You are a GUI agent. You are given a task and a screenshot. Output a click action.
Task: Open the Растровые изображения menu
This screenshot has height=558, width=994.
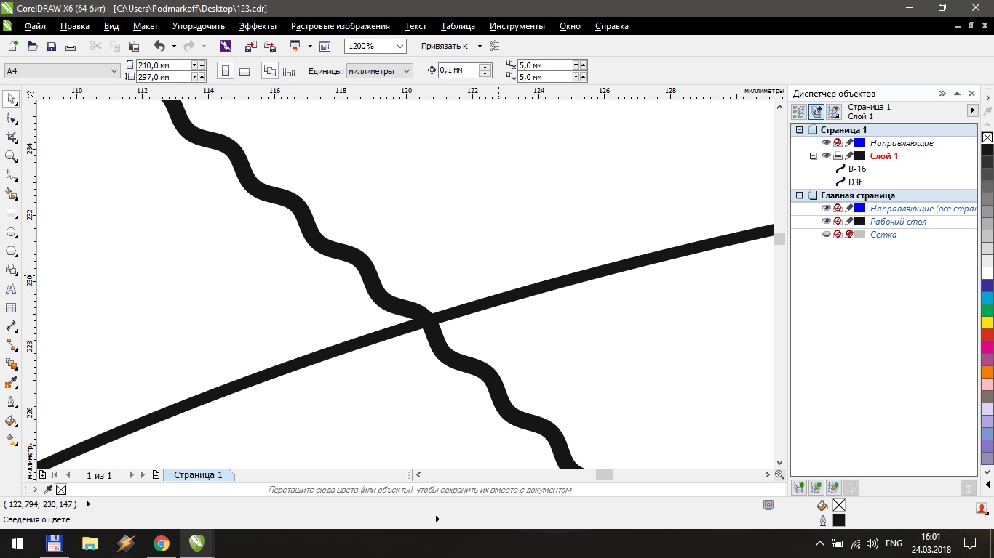pyautogui.click(x=341, y=26)
